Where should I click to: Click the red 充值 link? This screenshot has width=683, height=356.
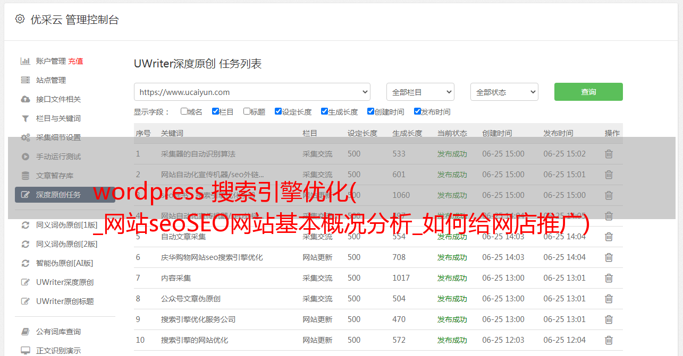click(x=75, y=61)
